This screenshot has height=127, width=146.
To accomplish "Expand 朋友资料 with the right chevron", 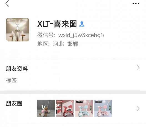I will [138, 68].
